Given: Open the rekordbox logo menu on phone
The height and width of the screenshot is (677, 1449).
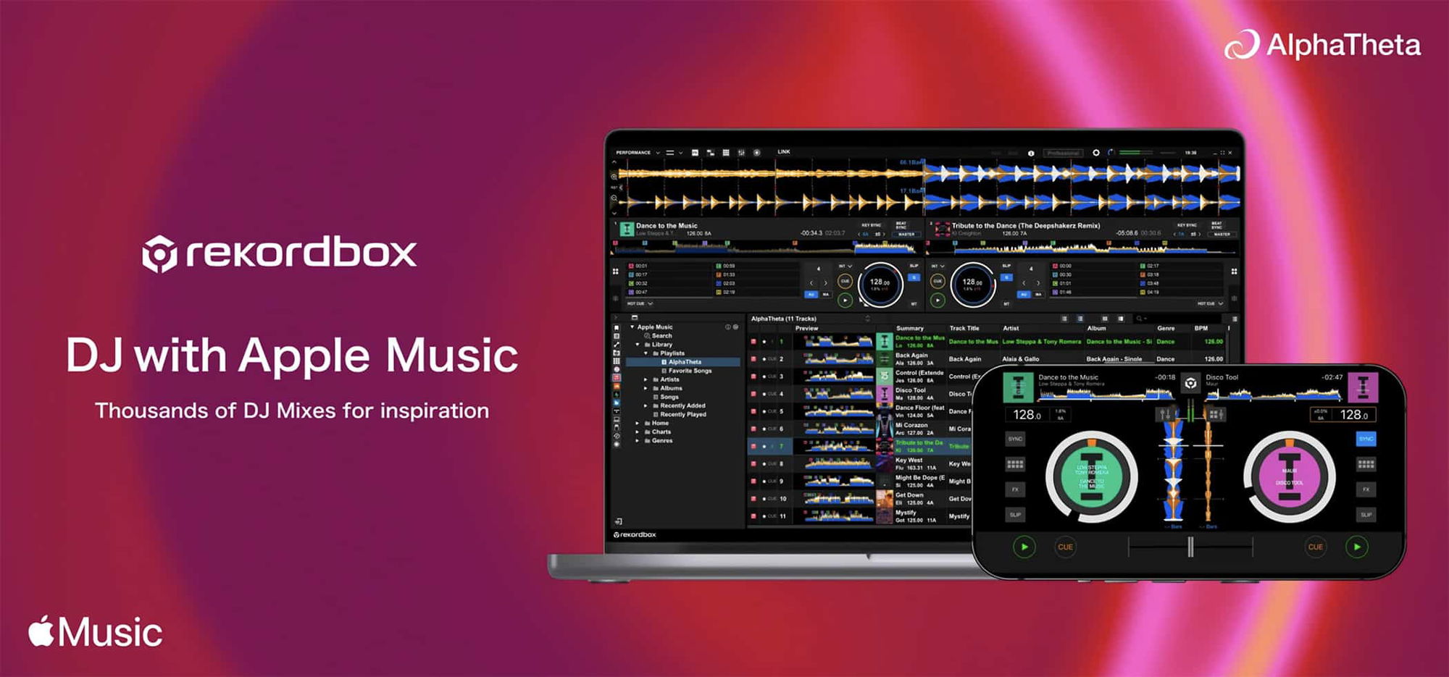Looking at the screenshot, I should pyautogui.click(x=1190, y=384).
